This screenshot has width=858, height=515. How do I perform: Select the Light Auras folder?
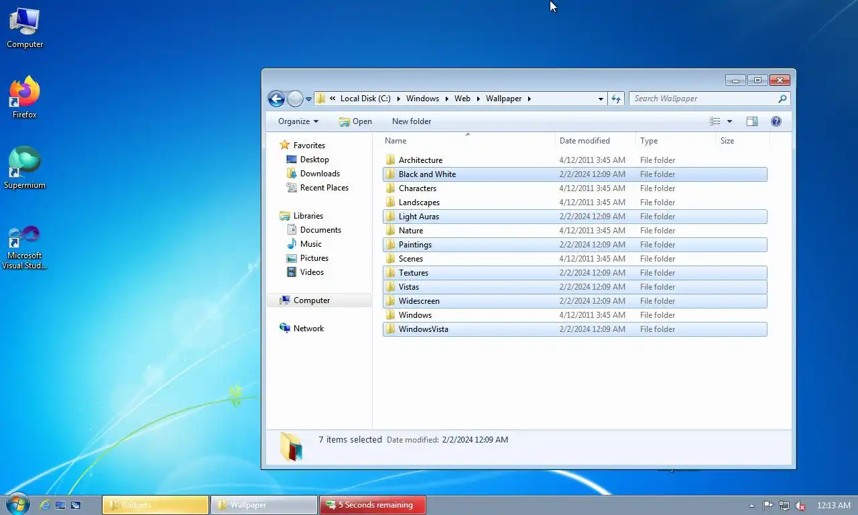click(575, 217)
